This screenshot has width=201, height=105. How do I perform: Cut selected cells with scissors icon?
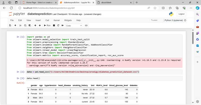click(20, 25)
